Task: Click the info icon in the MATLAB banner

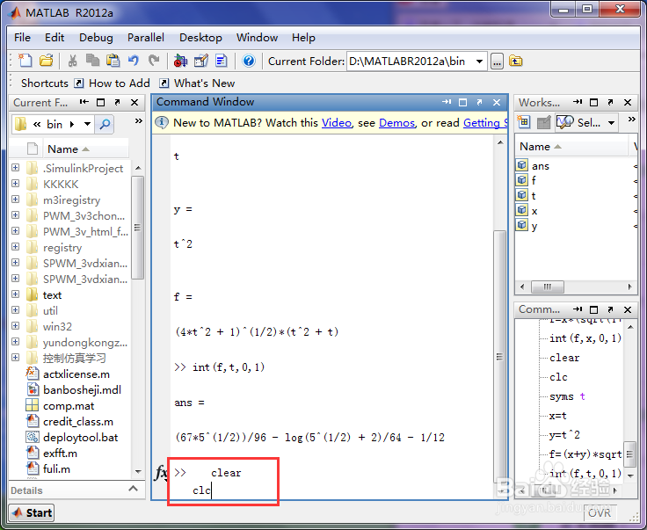Action: [x=162, y=122]
